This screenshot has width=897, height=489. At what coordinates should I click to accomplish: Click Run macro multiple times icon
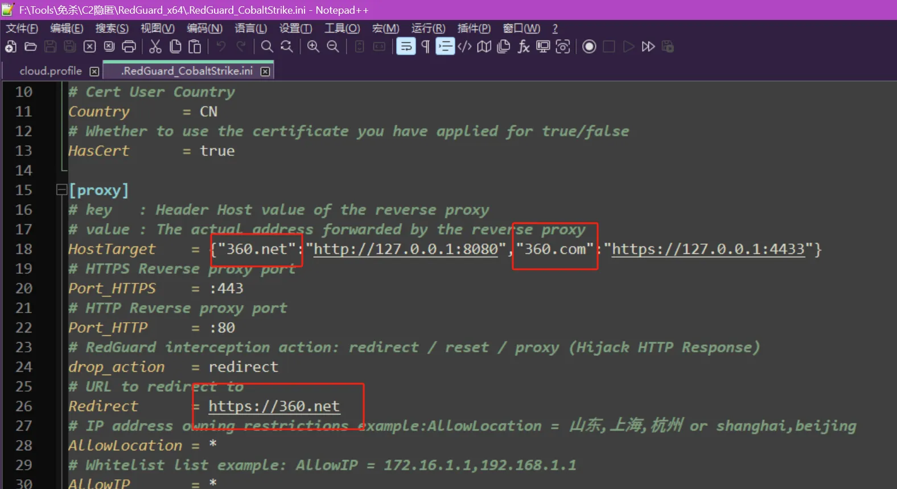[x=648, y=47]
